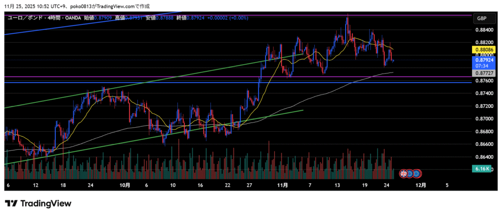The image size is (502, 216).
Task: Click the yellow 0.88086 price label
Action: pyautogui.click(x=483, y=50)
